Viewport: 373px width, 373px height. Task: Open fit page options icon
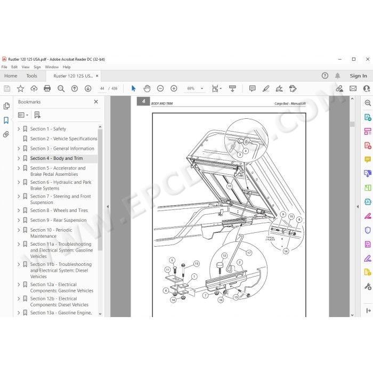coord(216,88)
